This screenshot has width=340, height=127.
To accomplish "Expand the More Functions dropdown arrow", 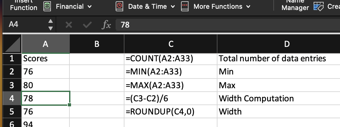I will [x=249, y=7].
